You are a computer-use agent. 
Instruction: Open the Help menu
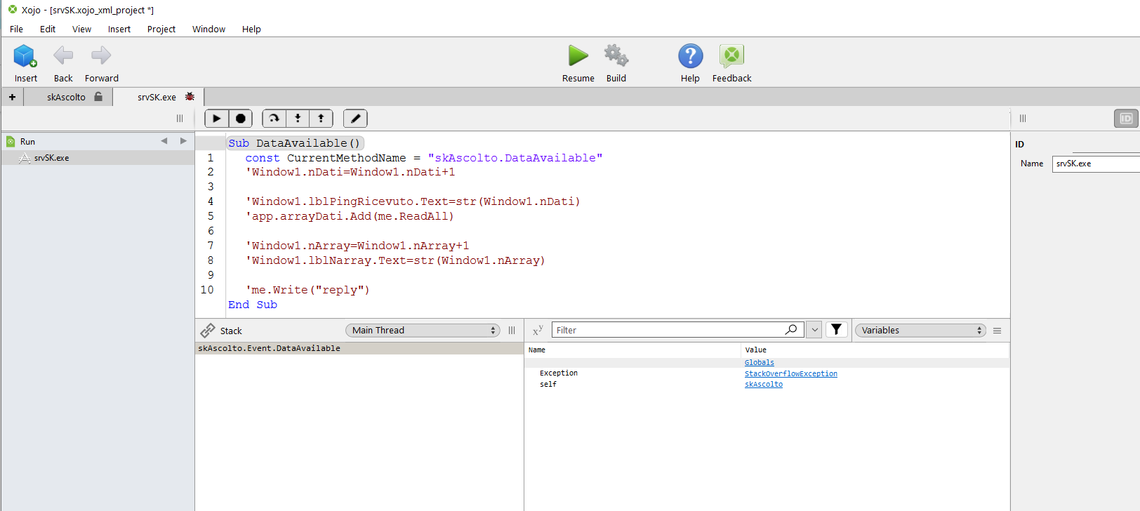(251, 29)
